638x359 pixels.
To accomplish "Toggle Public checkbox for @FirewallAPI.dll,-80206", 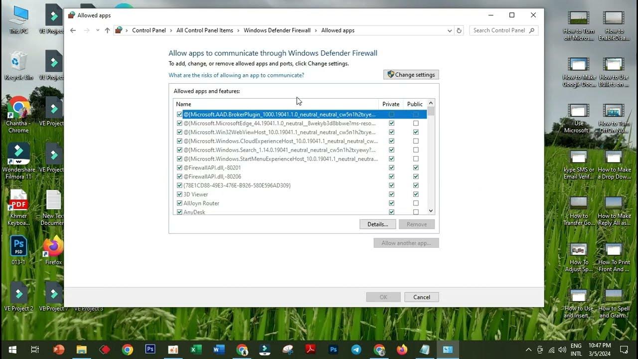I will click(416, 177).
